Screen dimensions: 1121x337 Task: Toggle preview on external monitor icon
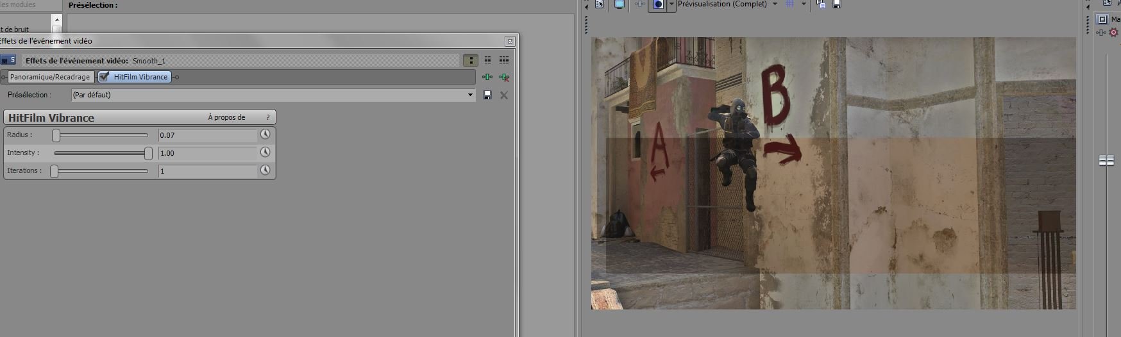619,4
